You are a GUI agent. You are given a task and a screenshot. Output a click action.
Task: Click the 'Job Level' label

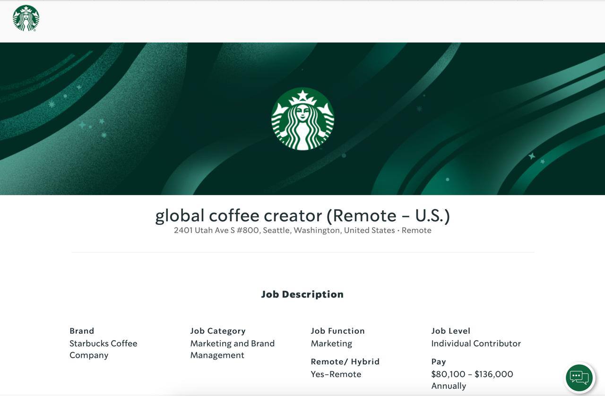pos(451,331)
